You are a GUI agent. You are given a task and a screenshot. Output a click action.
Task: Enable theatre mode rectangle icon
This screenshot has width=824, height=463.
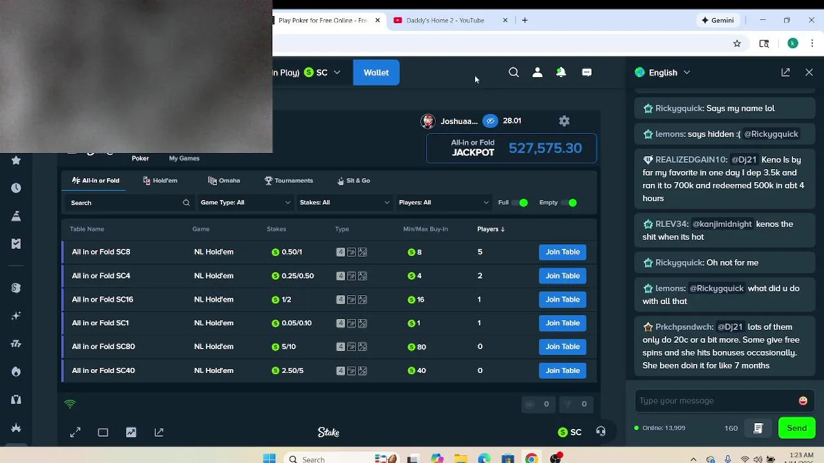(103, 432)
